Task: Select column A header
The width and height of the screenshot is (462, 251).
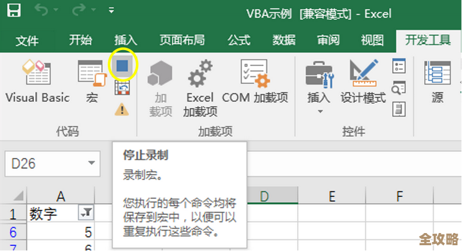Action: (x=60, y=196)
